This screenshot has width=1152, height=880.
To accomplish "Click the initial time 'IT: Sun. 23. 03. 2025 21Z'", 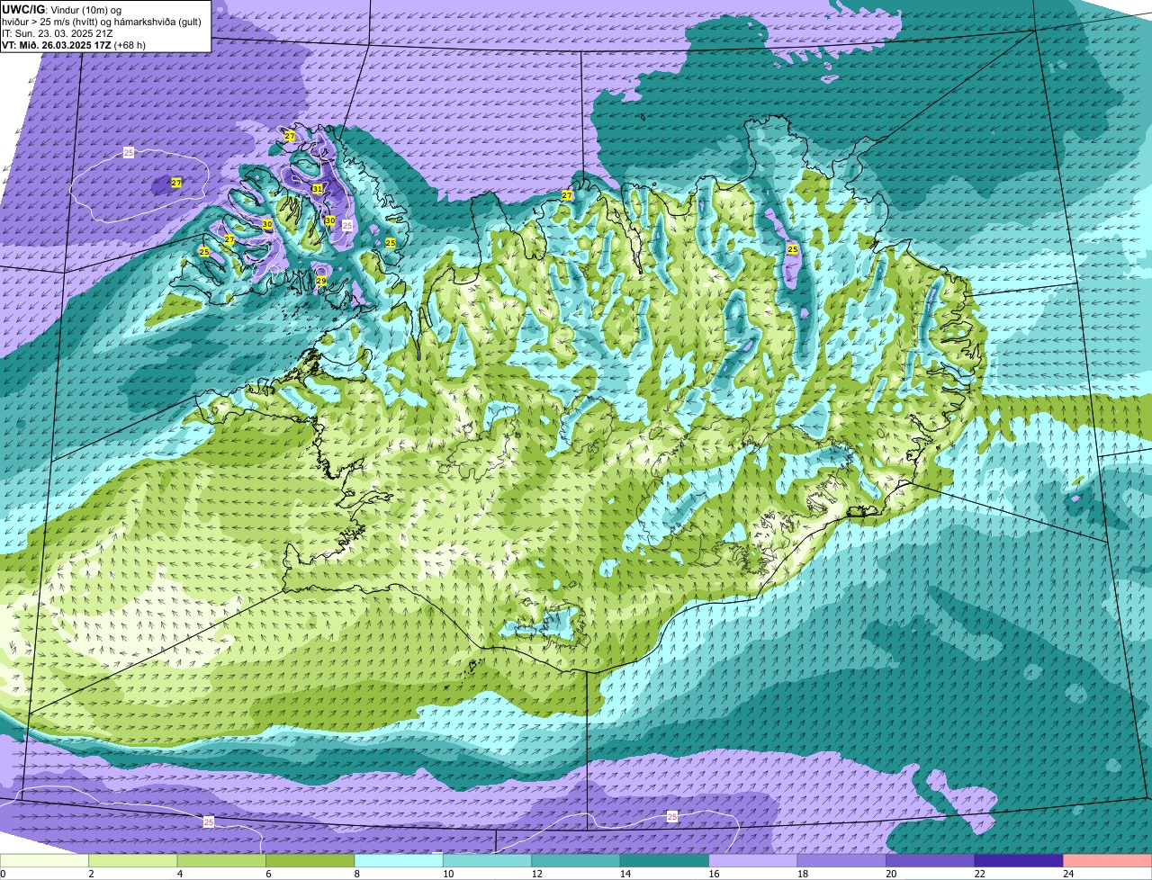I will click(58, 33).
